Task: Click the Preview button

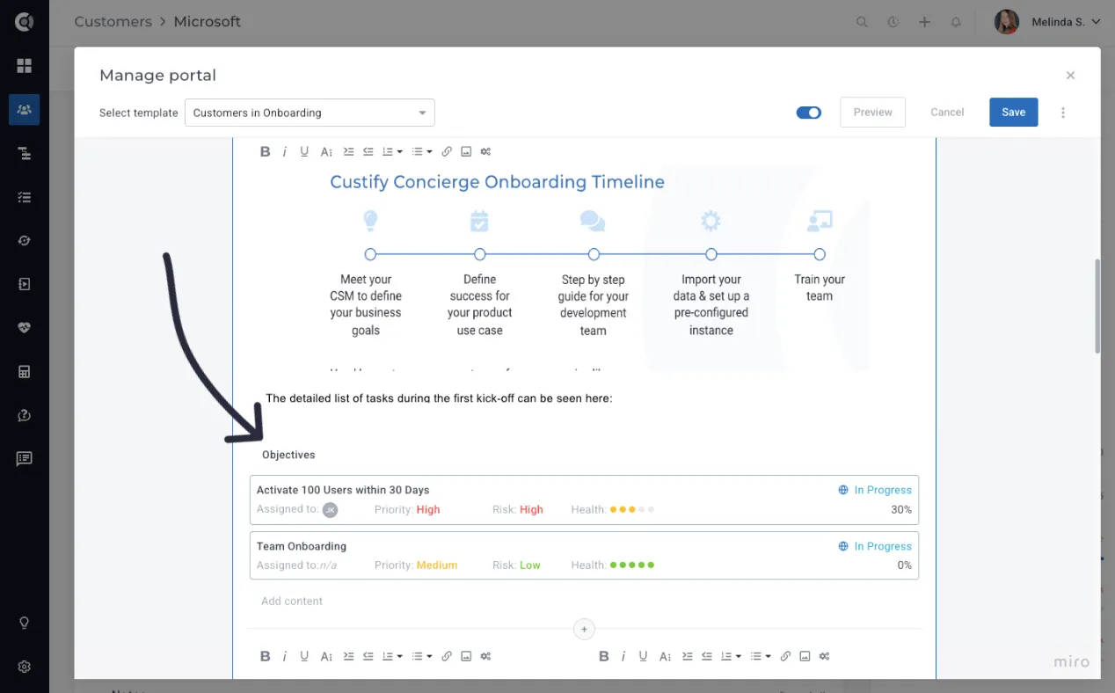Action: [x=872, y=113]
